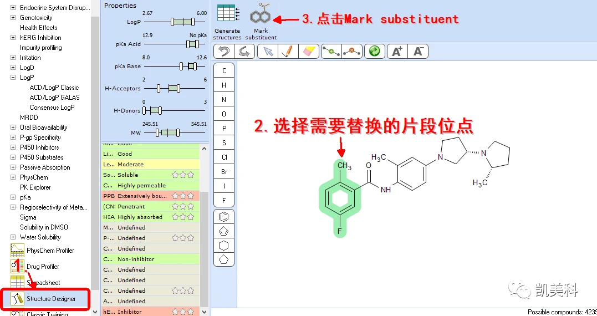Expand the Genotoxicity tree node
This screenshot has width=597, height=316.
[13, 18]
